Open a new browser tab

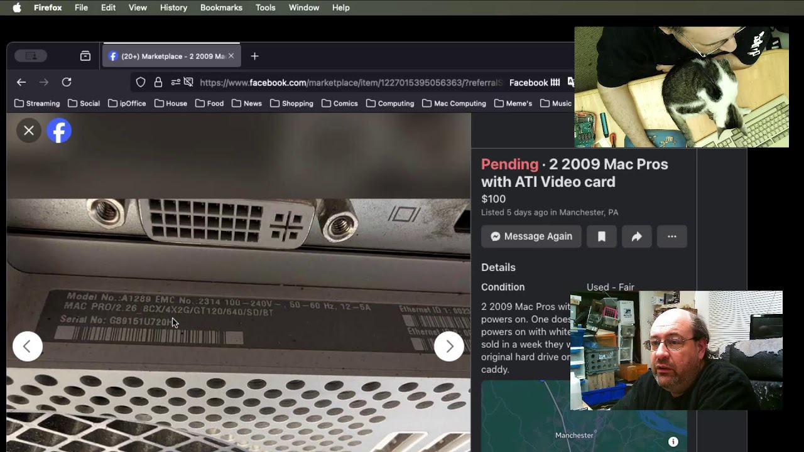(x=254, y=56)
